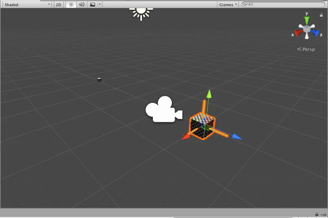Viewport: 328px width, 218px height.
Task: Select the small distant cube
Action: pos(99,79)
